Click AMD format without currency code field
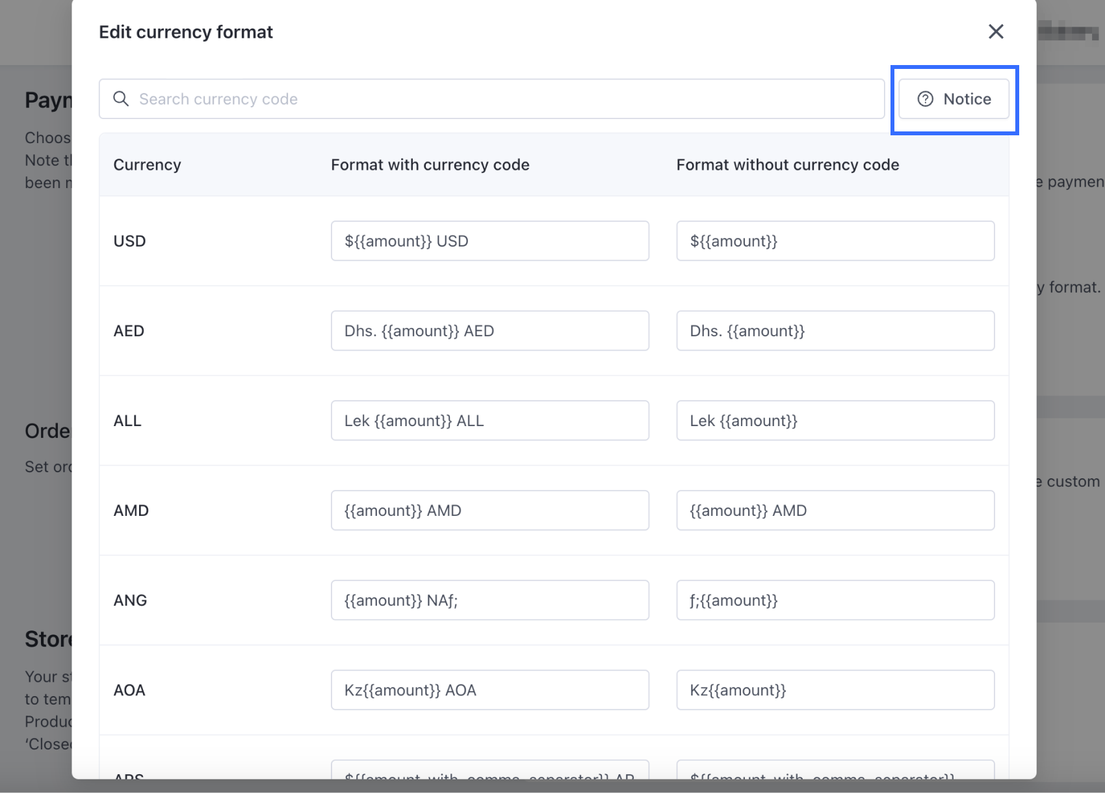This screenshot has width=1105, height=793. tap(835, 510)
